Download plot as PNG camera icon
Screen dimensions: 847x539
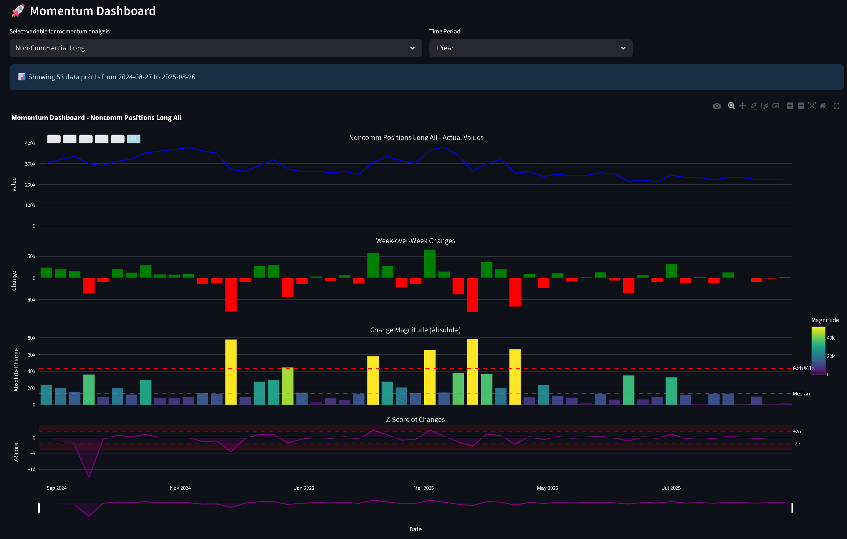pyautogui.click(x=717, y=106)
